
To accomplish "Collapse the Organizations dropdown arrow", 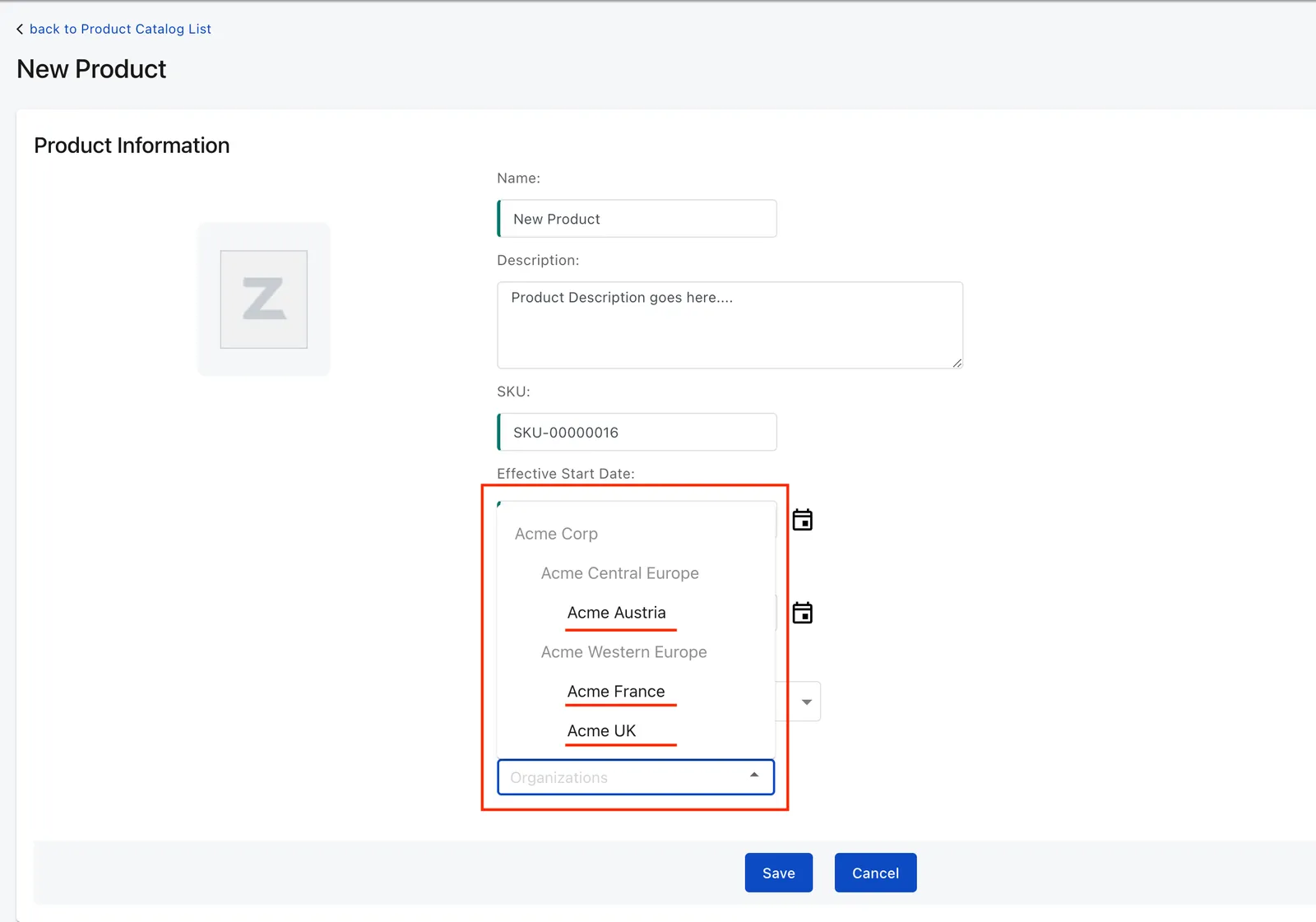I will (754, 775).
